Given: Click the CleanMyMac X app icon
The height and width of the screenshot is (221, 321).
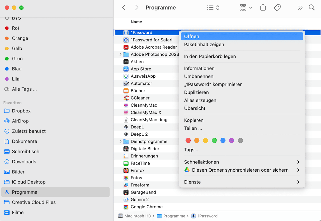Looking at the screenshot, I should pyautogui.click(x=126, y=112).
